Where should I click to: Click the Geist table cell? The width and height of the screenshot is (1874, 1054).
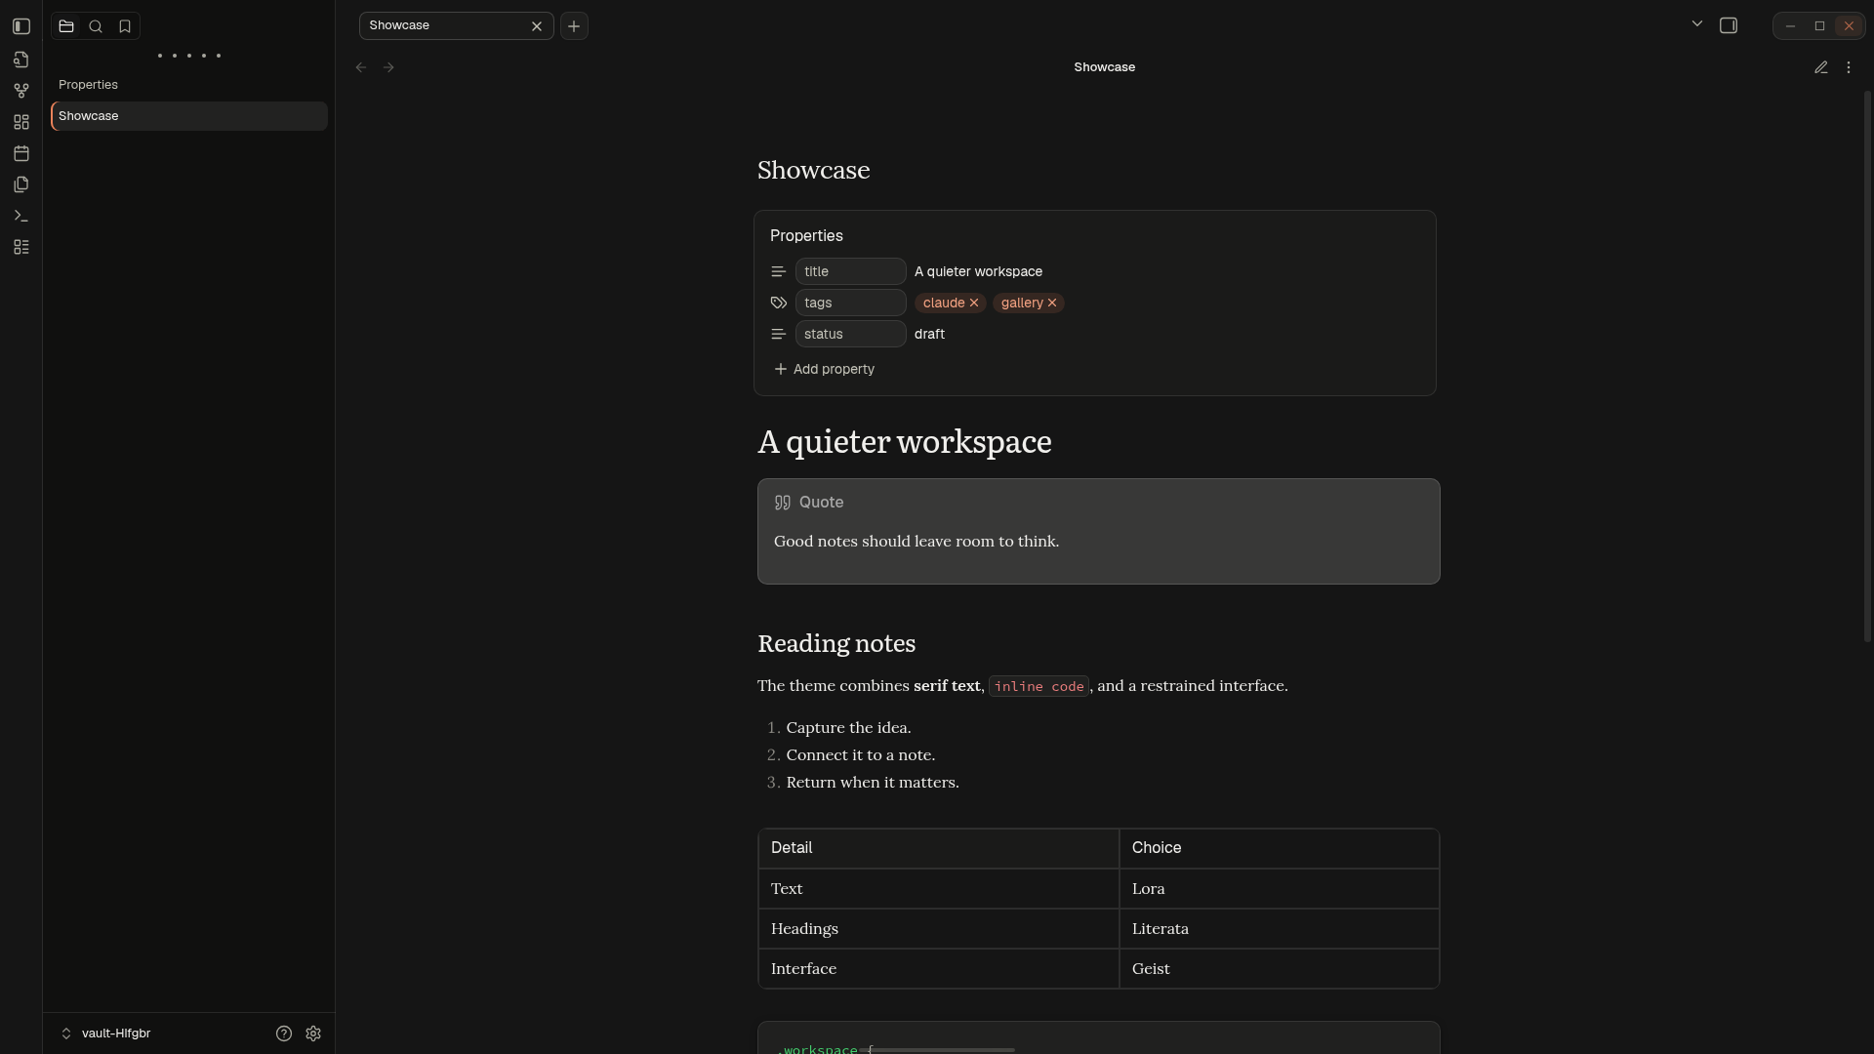[1279, 969]
